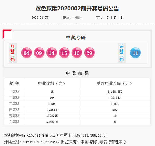Viewport: 155px width, 146px height.
Task: Click third prize amount 3,000
Action: [x=115, y=104]
